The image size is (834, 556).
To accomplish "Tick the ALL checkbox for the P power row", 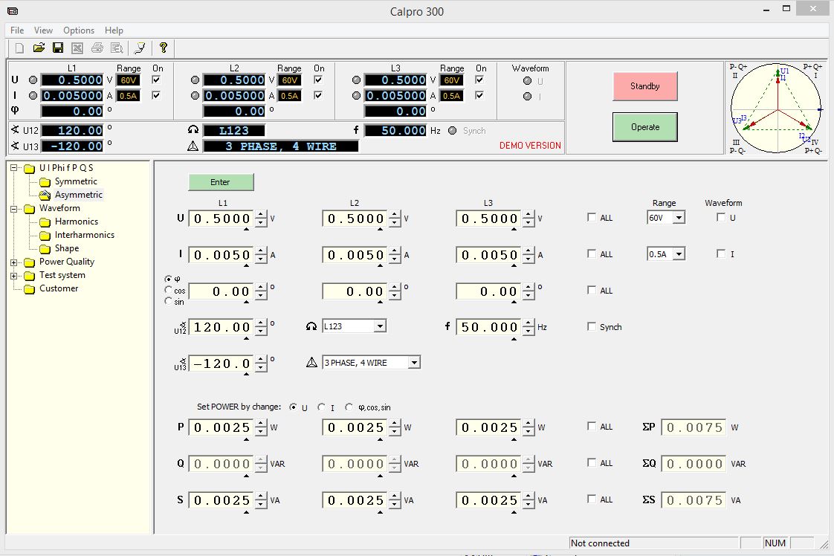I will click(592, 426).
